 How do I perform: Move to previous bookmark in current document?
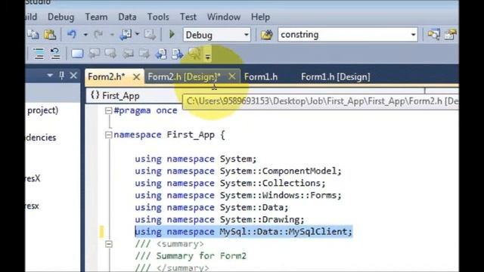161,54
